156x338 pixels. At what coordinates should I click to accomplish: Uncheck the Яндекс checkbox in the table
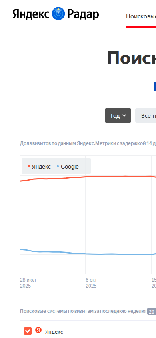pos(28,331)
